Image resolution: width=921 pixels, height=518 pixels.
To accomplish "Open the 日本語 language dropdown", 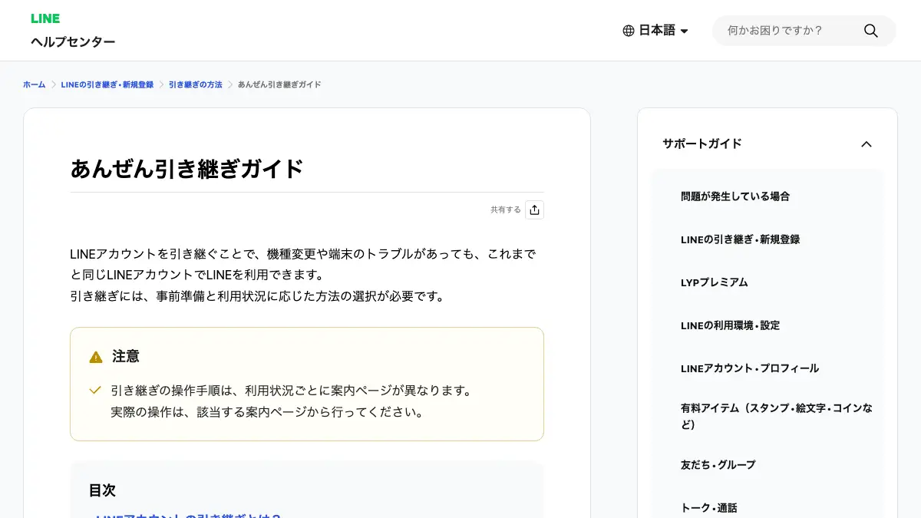I will click(655, 31).
